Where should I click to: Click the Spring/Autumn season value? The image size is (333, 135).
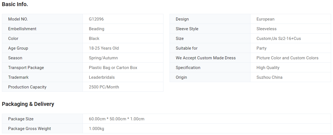[103, 58]
